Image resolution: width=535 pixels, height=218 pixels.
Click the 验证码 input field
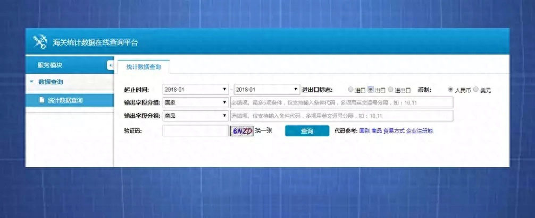click(195, 130)
